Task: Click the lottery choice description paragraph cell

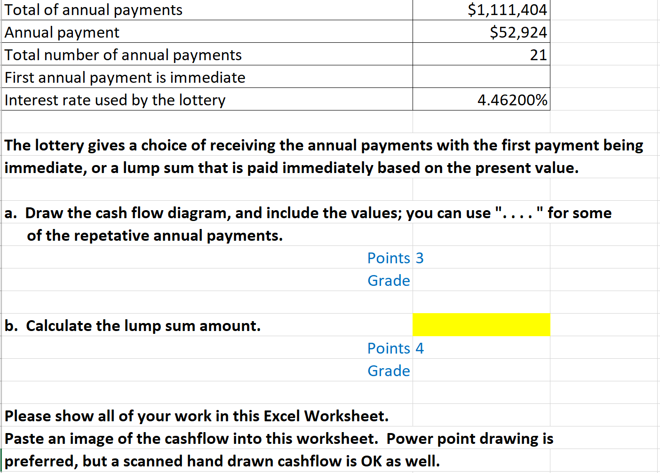Action: 188,145
